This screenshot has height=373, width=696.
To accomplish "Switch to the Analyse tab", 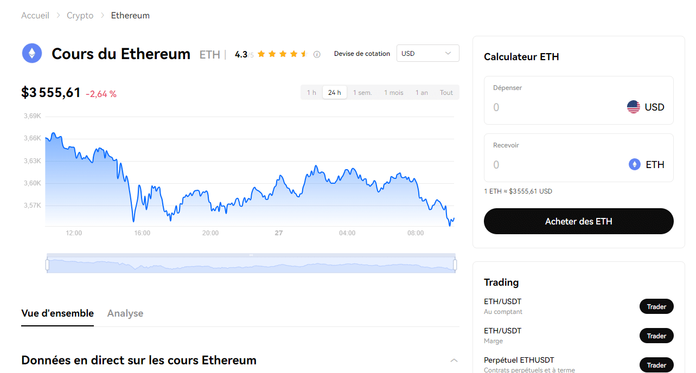I will pyautogui.click(x=125, y=313).
